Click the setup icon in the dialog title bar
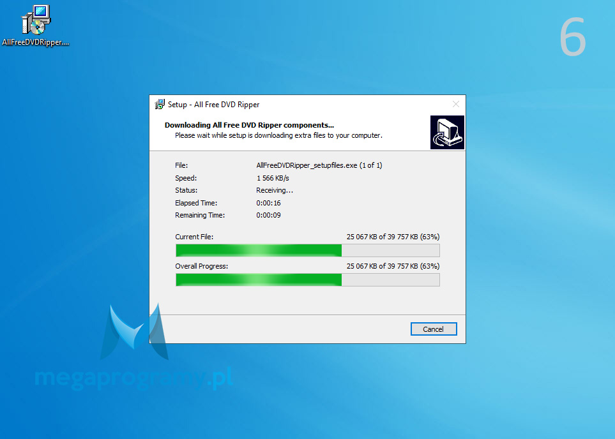This screenshot has height=439, width=615. (x=160, y=104)
